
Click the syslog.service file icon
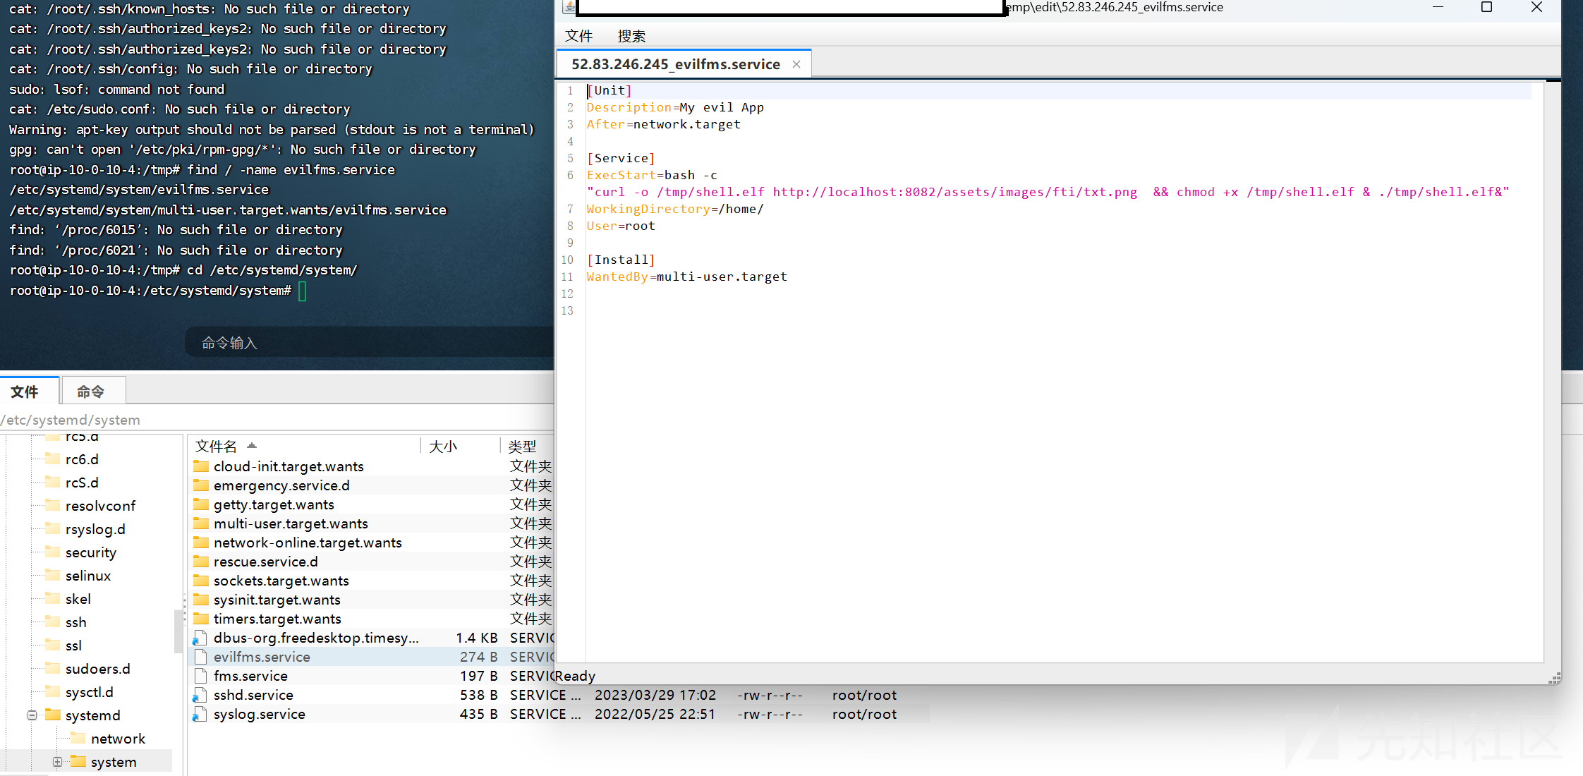pyautogui.click(x=200, y=714)
